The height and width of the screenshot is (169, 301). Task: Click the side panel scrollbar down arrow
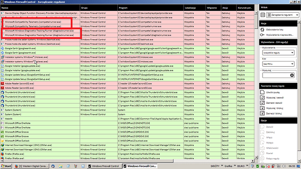(x=299, y=161)
